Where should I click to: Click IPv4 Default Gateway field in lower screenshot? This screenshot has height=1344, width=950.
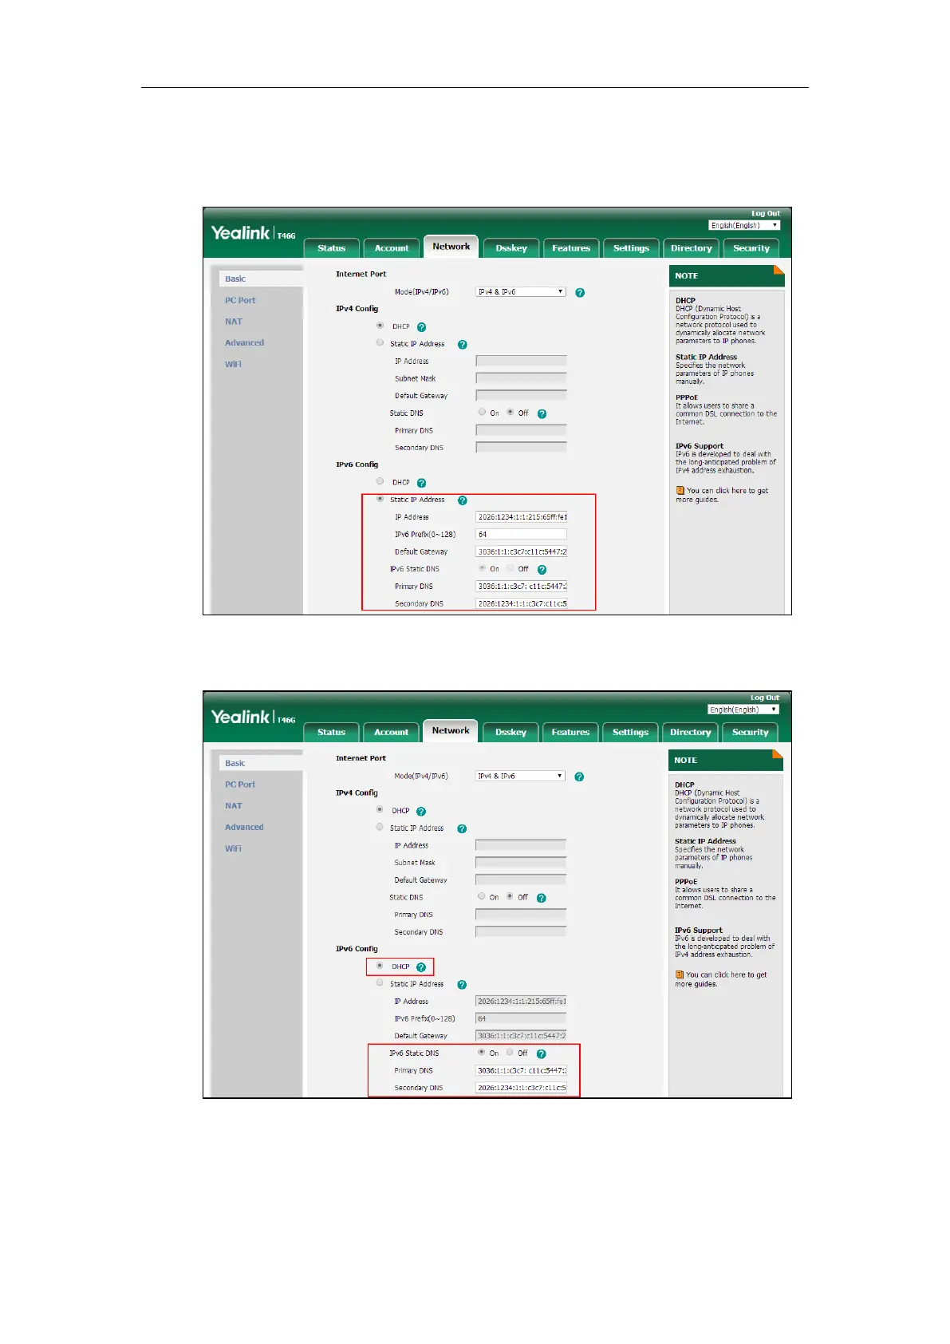(x=521, y=881)
